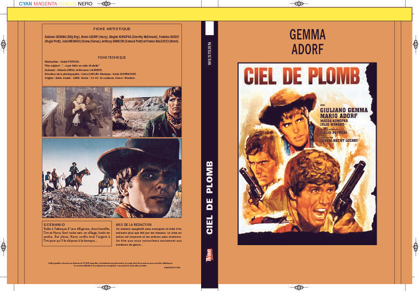Click the SCENARIO text box
The height and width of the screenshot is (291, 419).
pos(77,233)
